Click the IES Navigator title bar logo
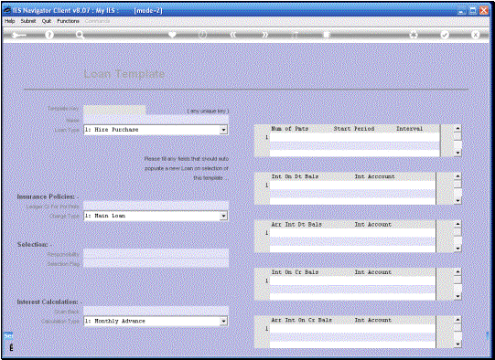495x360 pixels. click(x=7, y=10)
